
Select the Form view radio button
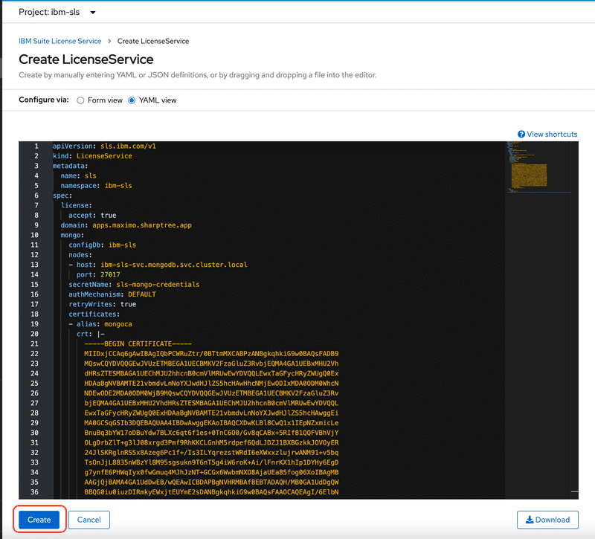point(80,100)
